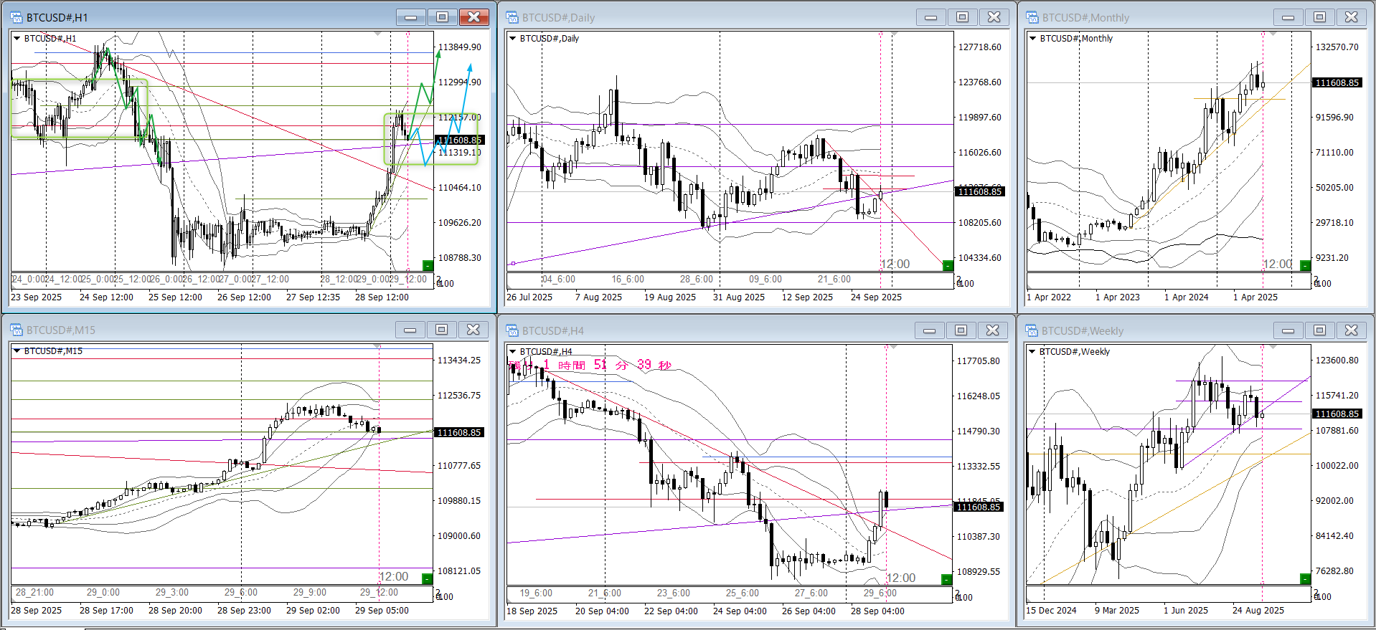Click the BTCUSD#,Weekly window title icon
The height and width of the screenshot is (630, 1376).
[x=1032, y=330]
